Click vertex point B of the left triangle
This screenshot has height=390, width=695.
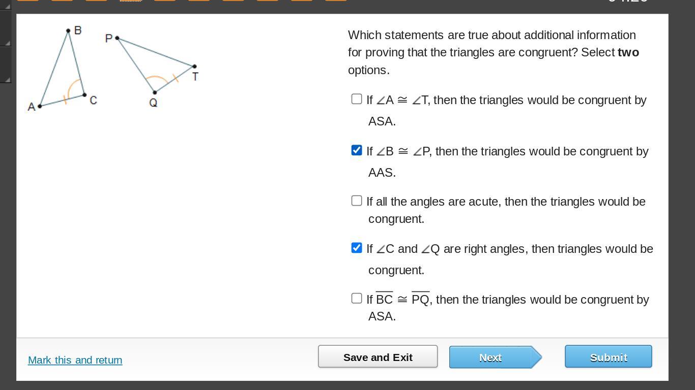[x=68, y=31]
